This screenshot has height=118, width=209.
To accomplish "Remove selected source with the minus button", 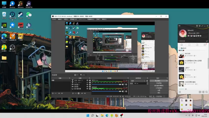I will click(76, 93).
